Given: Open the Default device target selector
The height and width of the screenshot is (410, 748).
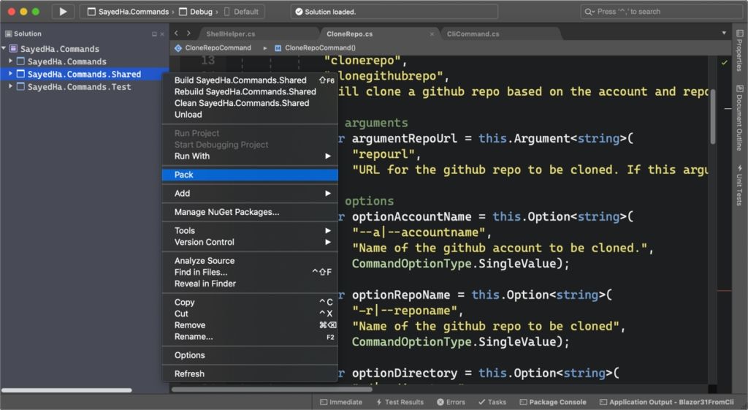Looking at the screenshot, I should point(241,12).
